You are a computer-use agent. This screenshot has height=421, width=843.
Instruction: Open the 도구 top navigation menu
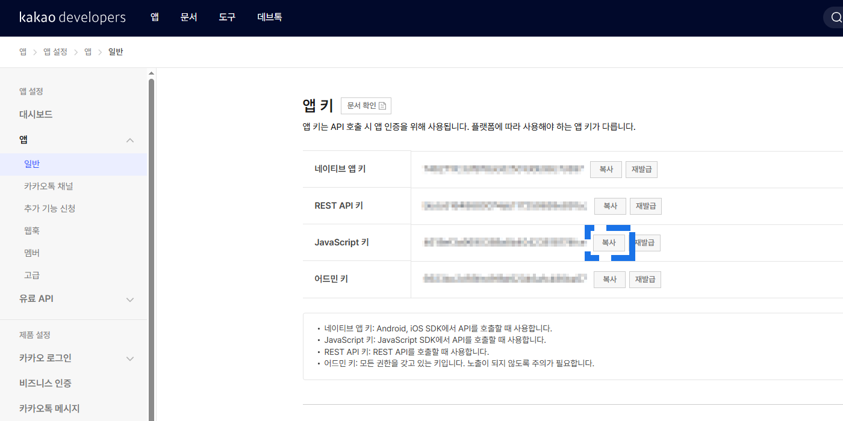pyautogui.click(x=227, y=17)
